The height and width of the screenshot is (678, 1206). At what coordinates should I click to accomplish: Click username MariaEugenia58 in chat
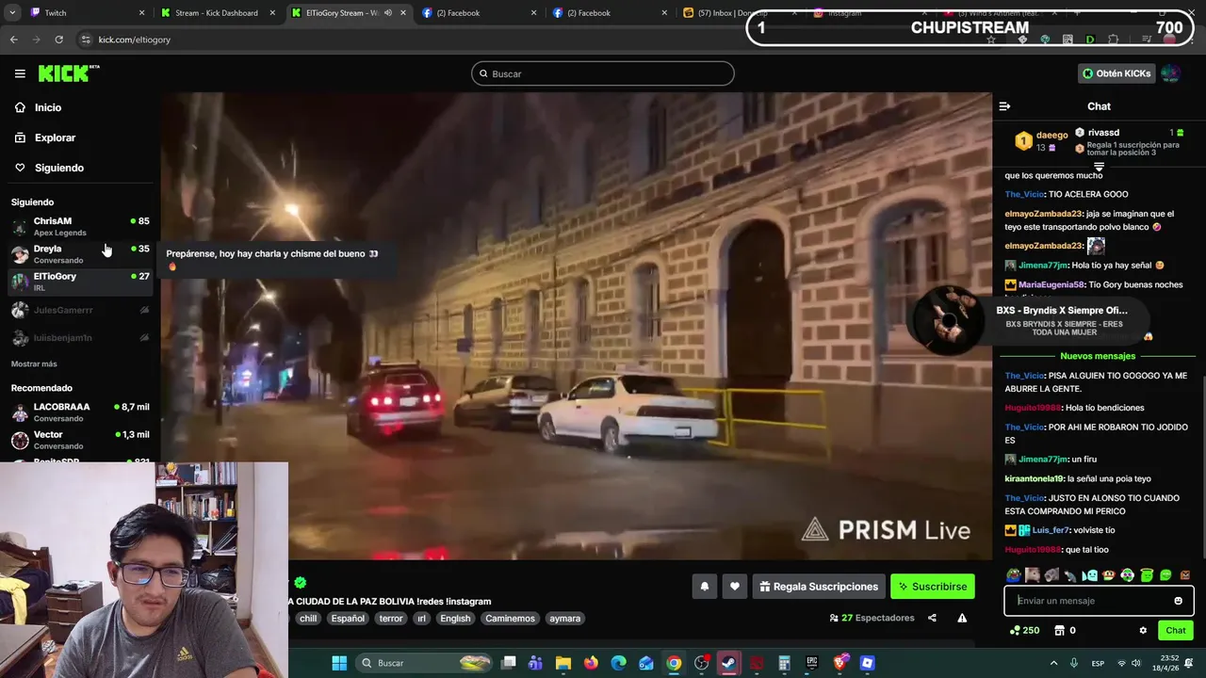(x=1051, y=284)
